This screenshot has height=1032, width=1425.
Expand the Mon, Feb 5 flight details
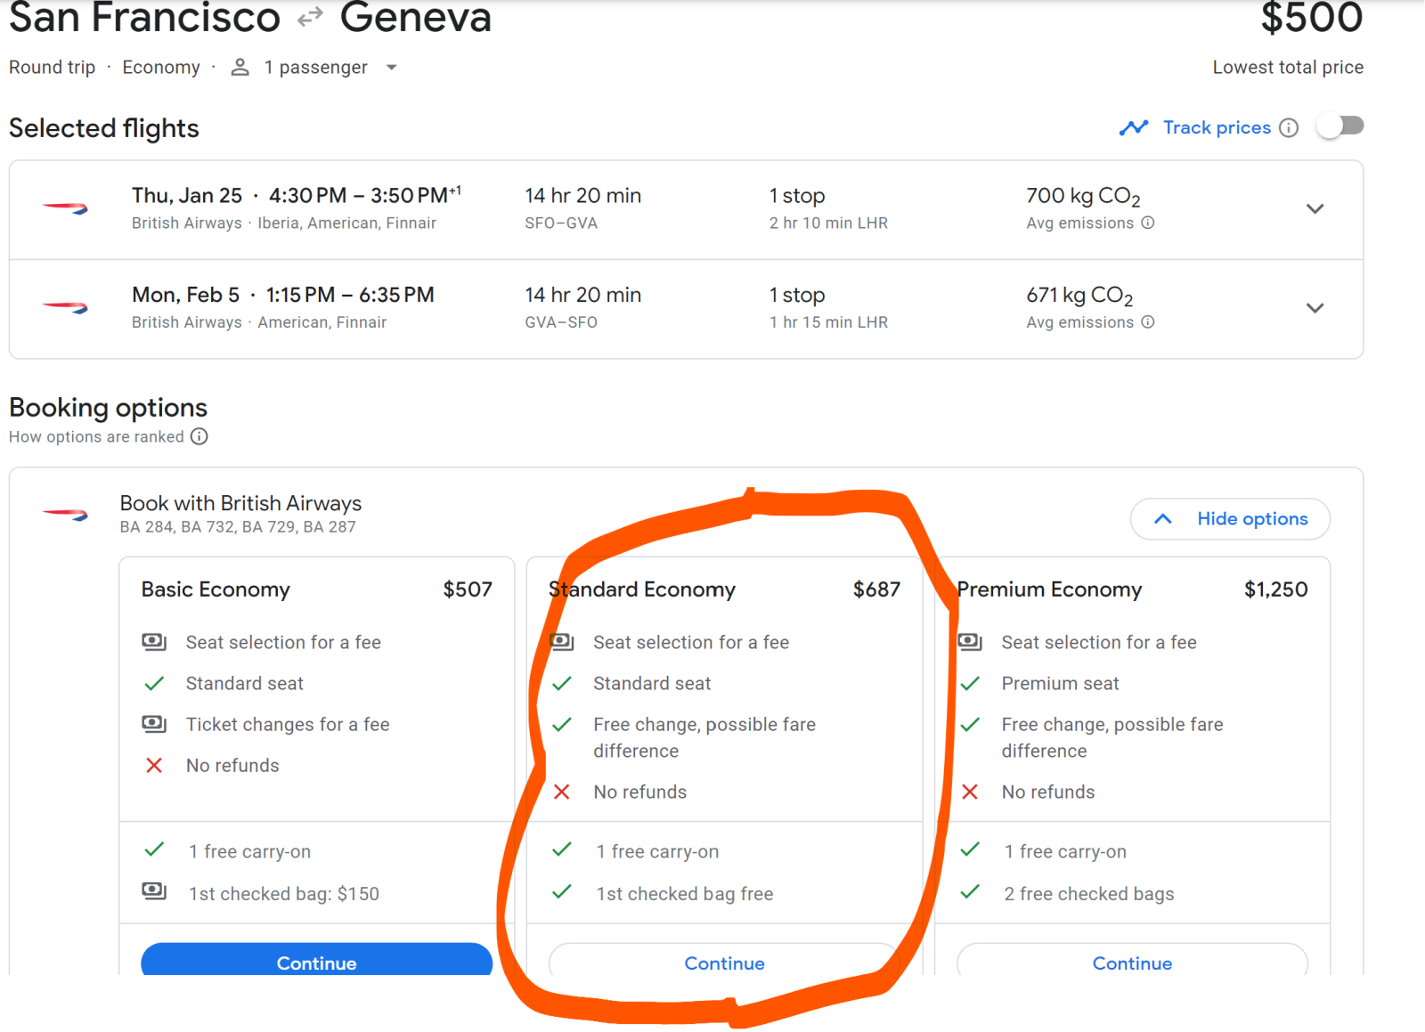(1315, 308)
